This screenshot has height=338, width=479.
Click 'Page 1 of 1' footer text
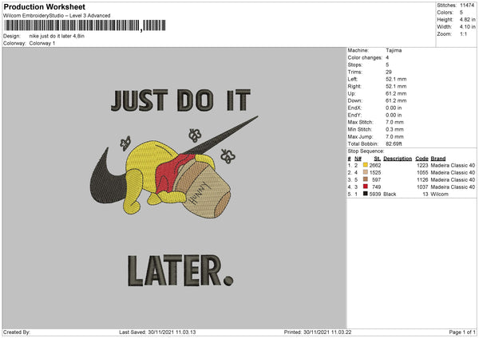[462, 332]
